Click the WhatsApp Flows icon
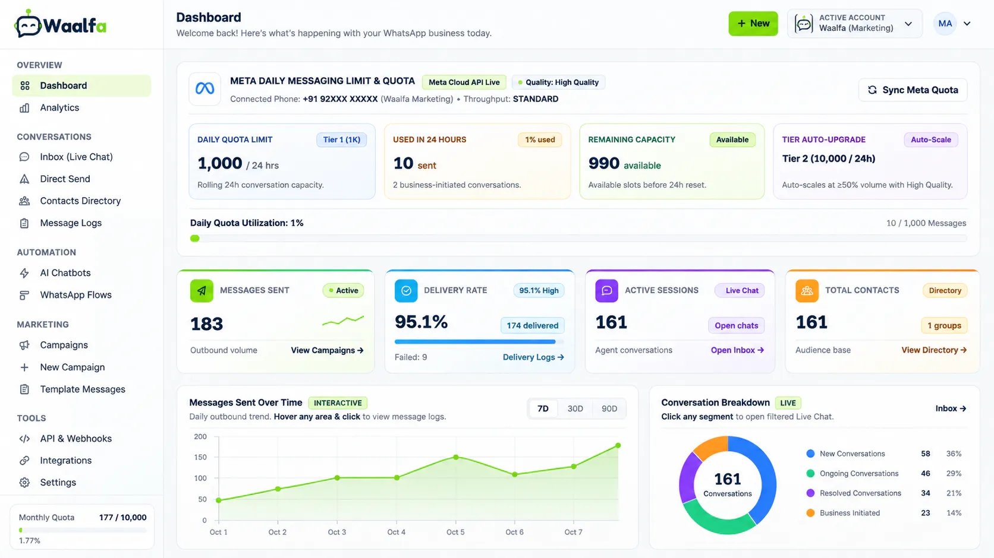 pos(24,295)
